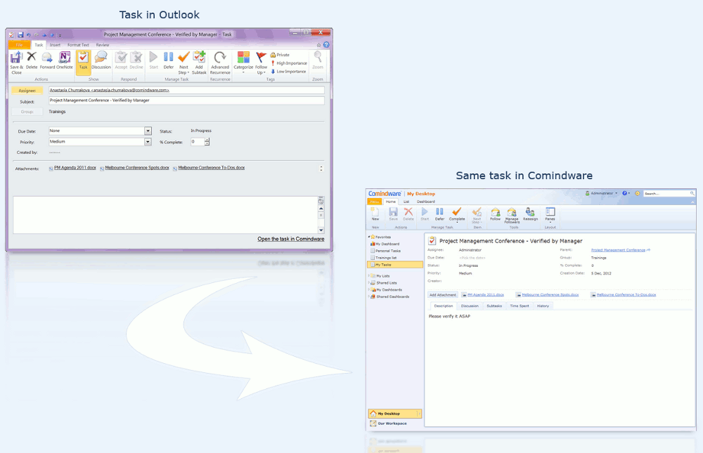Click the Defer icon in Comindware ribbon
This screenshot has width=703, height=453.
(440, 214)
